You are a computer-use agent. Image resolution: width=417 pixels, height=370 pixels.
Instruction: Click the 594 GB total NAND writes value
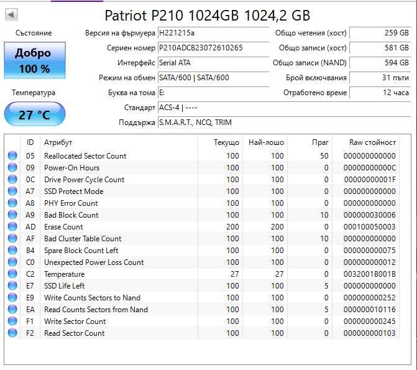click(x=380, y=63)
